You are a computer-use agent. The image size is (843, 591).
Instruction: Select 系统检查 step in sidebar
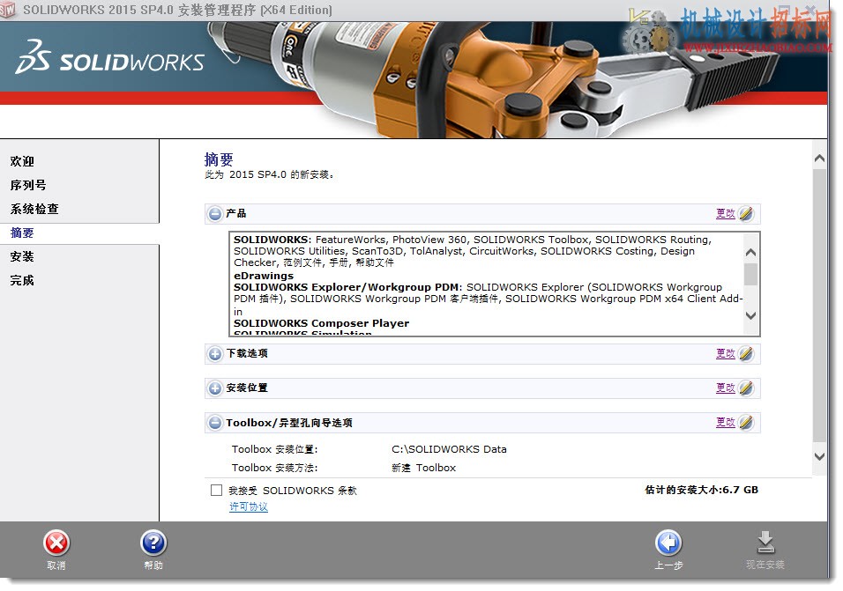point(34,209)
